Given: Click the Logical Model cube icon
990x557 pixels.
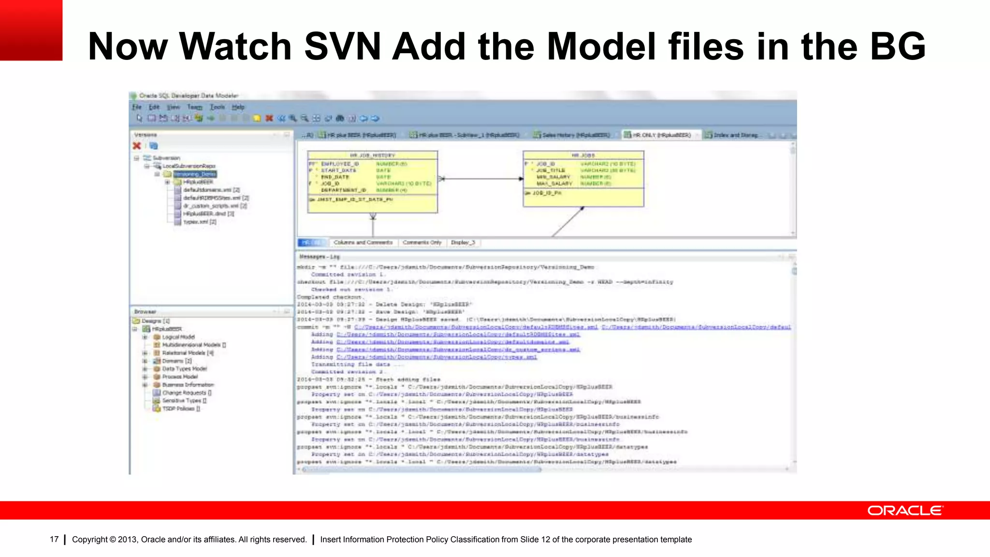Looking at the screenshot, I should (x=157, y=337).
